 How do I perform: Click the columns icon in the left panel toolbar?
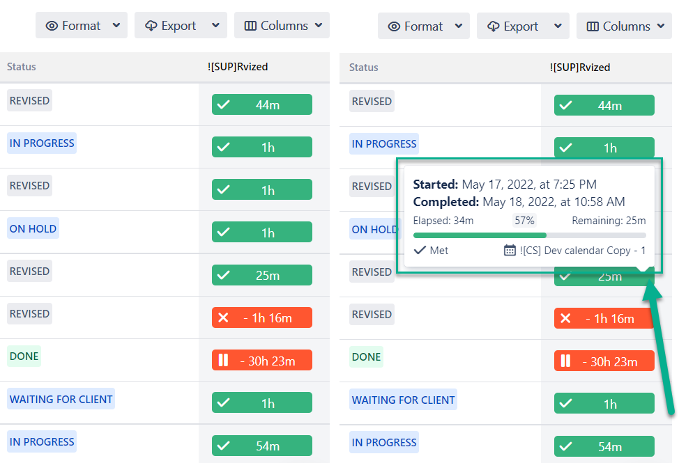[x=250, y=26]
